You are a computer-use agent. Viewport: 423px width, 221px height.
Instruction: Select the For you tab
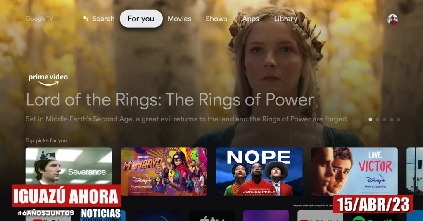pos(141,19)
